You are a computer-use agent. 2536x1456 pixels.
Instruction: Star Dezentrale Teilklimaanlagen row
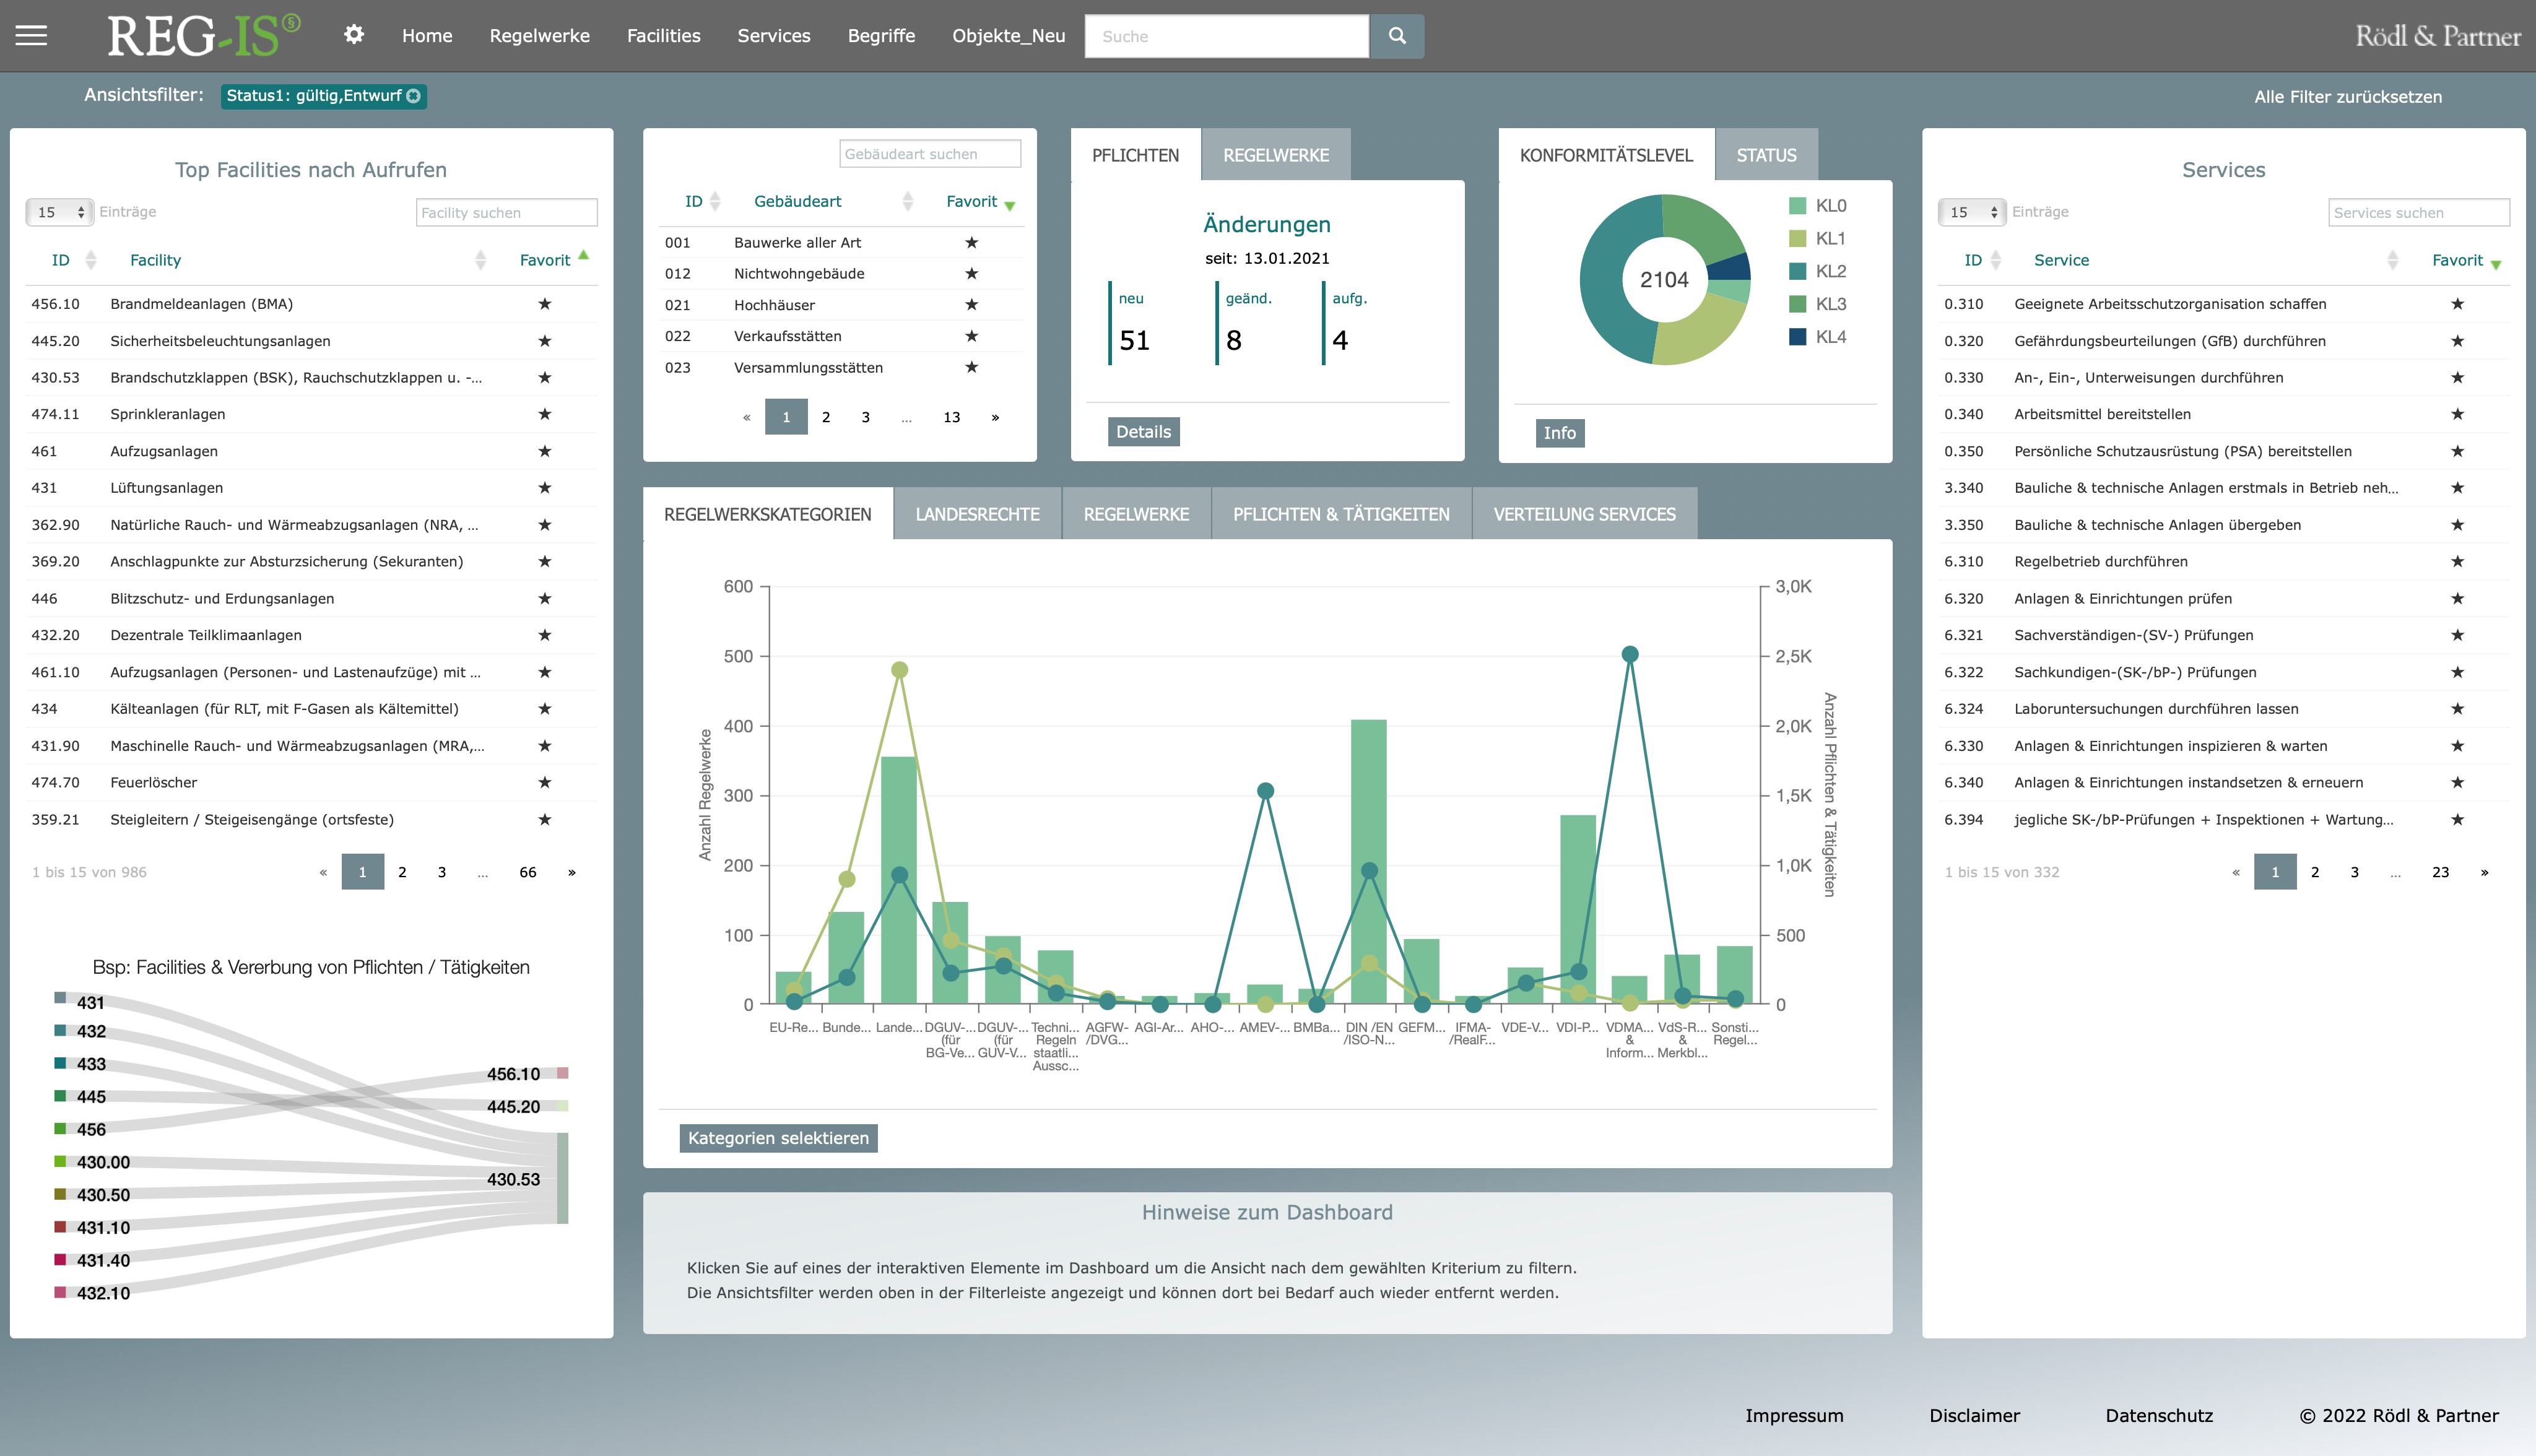545,635
